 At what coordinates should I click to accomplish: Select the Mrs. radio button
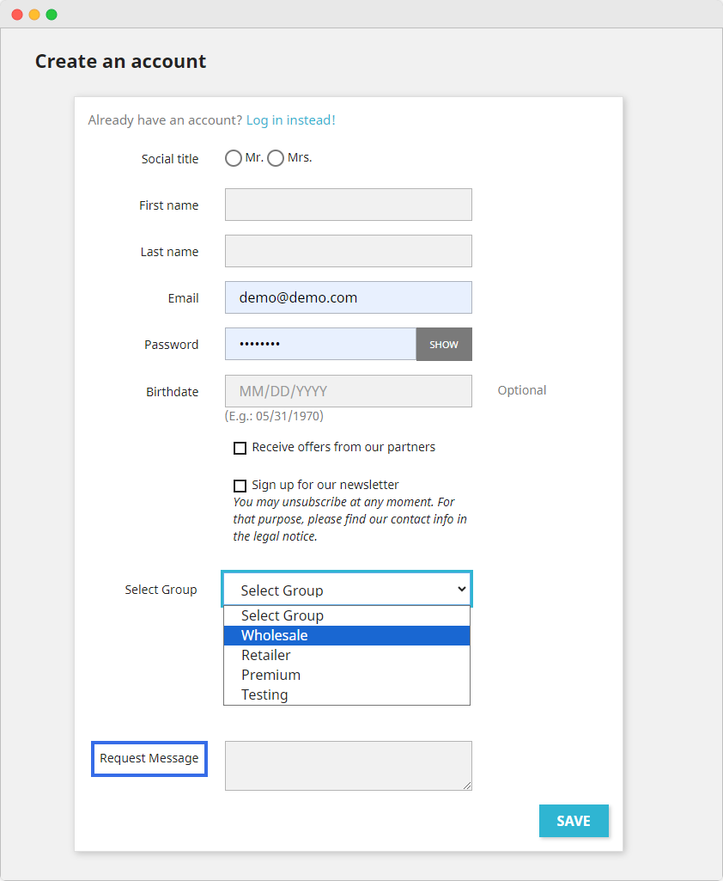(x=276, y=158)
